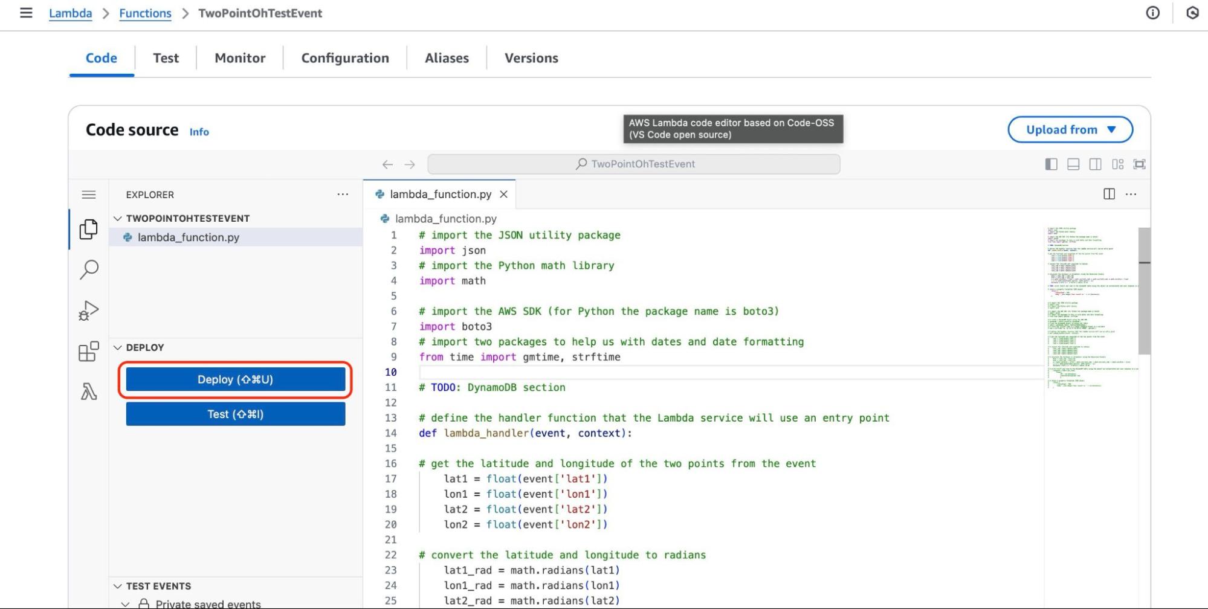The height and width of the screenshot is (609, 1208).
Task: Click the Functions breadcrumb link
Action: coord(145,13)
